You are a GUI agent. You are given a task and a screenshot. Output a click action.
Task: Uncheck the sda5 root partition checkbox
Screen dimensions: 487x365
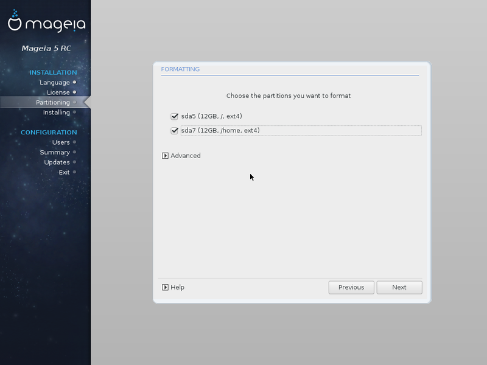174,116
